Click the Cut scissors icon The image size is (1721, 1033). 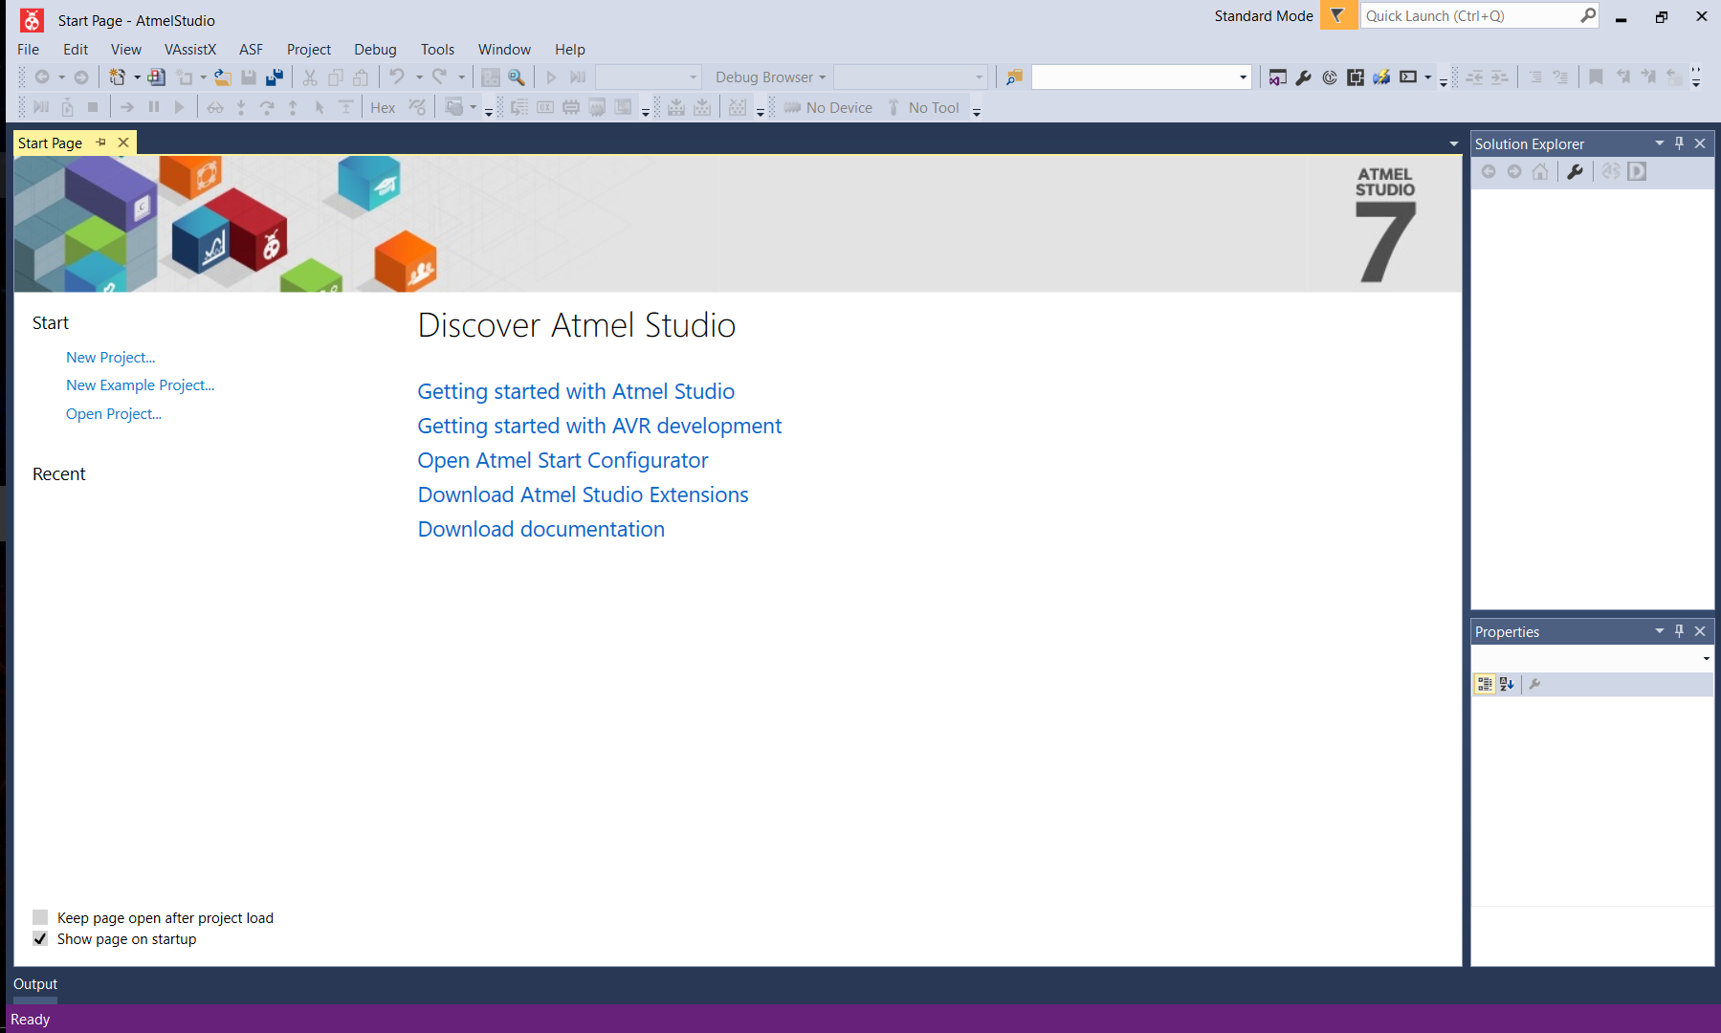tap(310, 77)
